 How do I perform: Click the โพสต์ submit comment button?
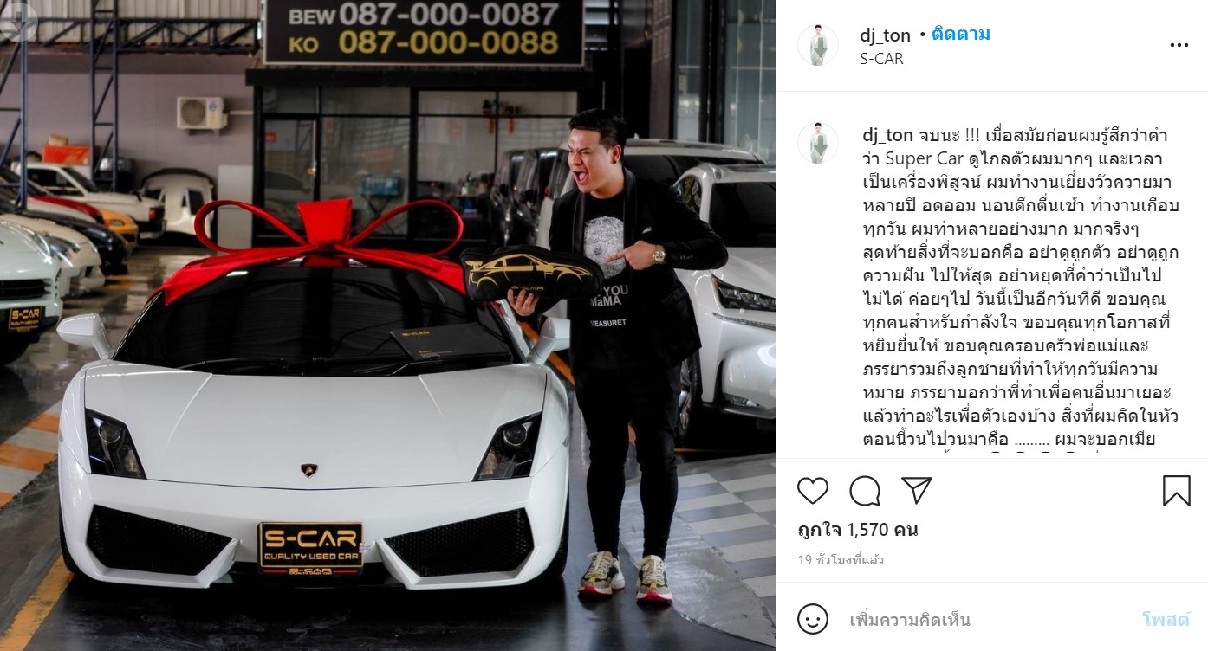[x=1166, y=620]
